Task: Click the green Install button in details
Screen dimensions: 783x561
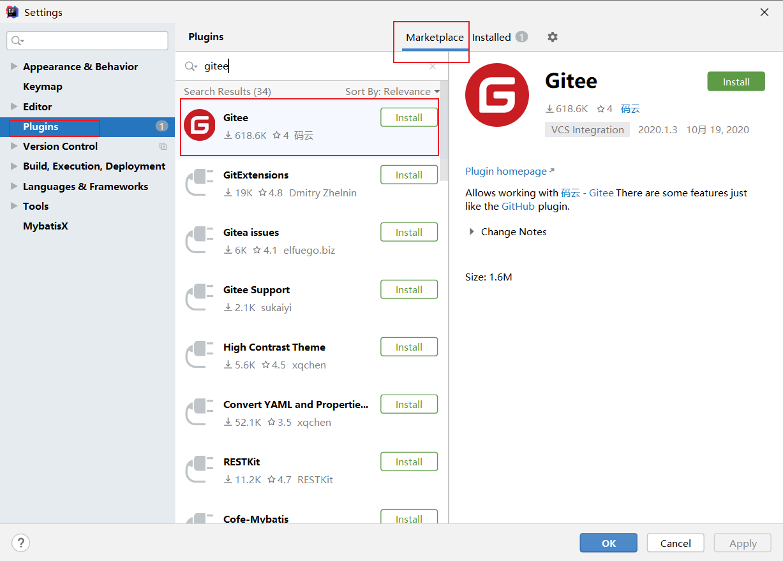Action: [x=736, y=82]
